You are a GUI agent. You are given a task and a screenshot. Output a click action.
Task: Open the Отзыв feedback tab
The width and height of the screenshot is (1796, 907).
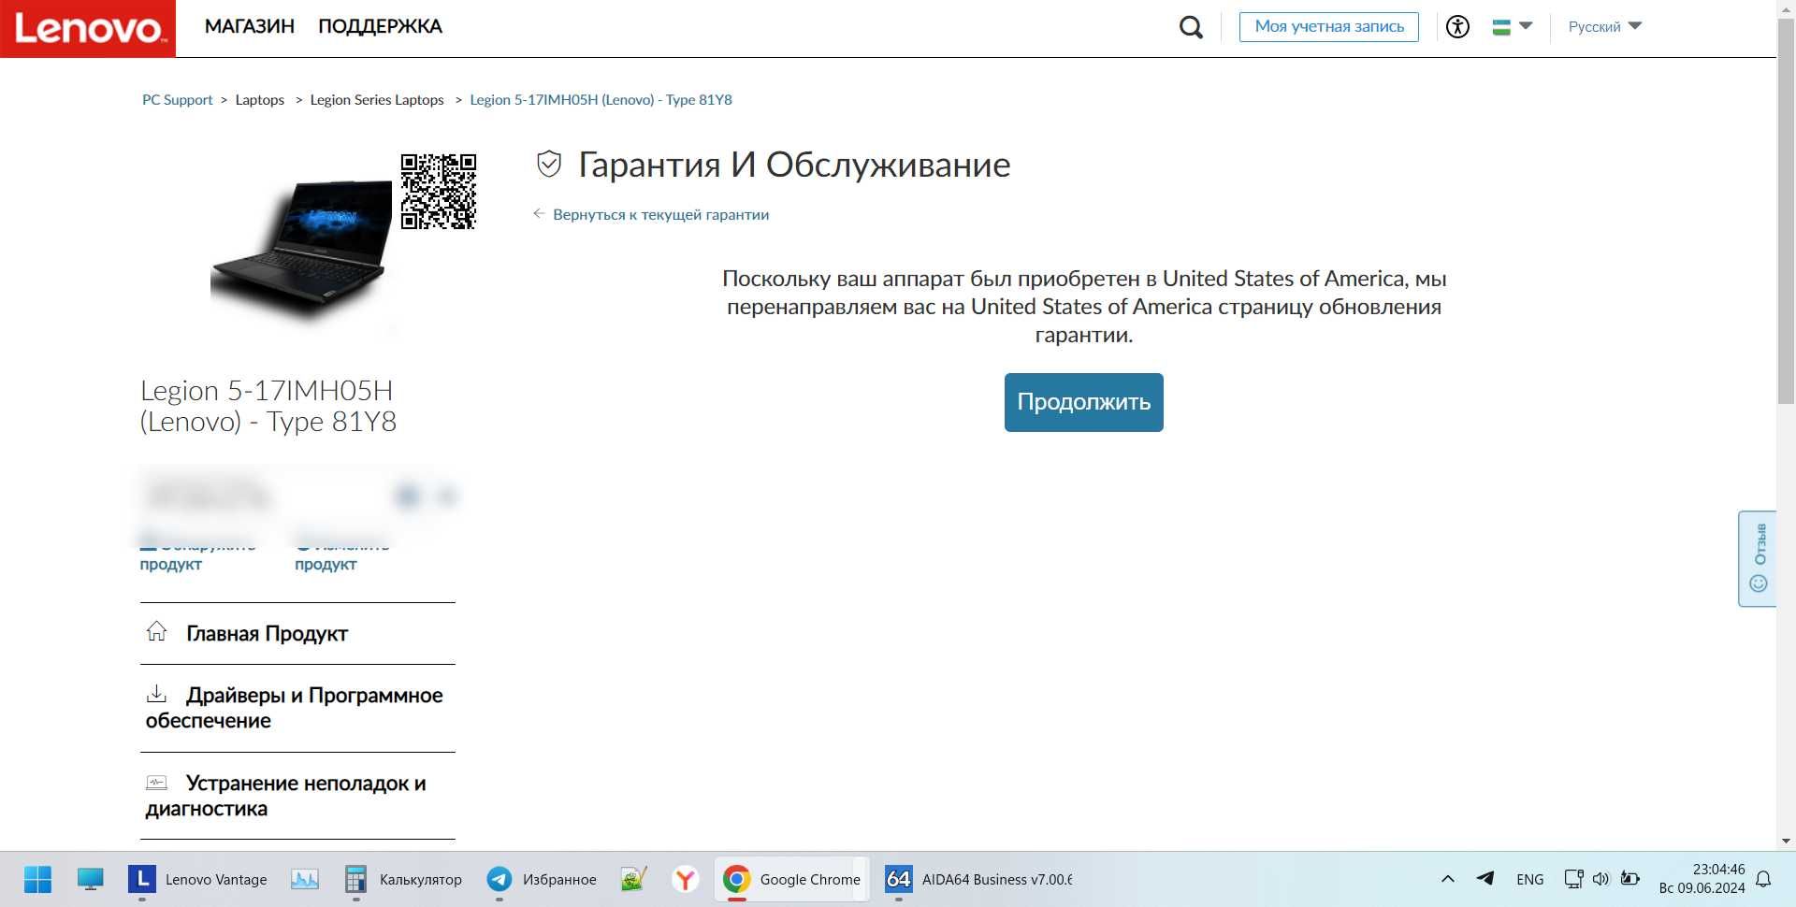[1757, 558]
